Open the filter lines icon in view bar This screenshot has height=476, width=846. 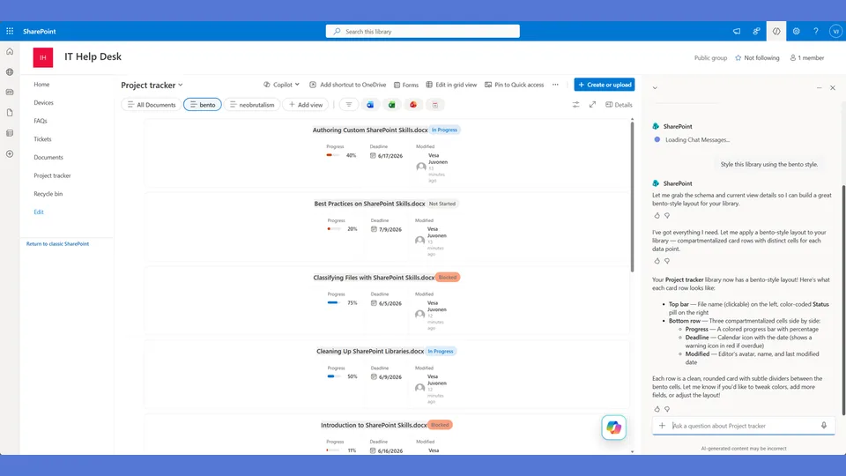[x=349, y=105]
